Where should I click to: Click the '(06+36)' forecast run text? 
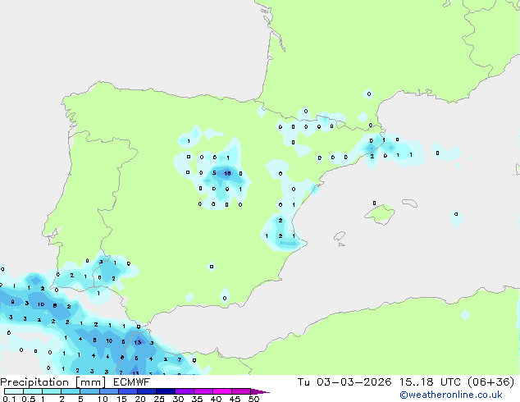click(490, 382)
